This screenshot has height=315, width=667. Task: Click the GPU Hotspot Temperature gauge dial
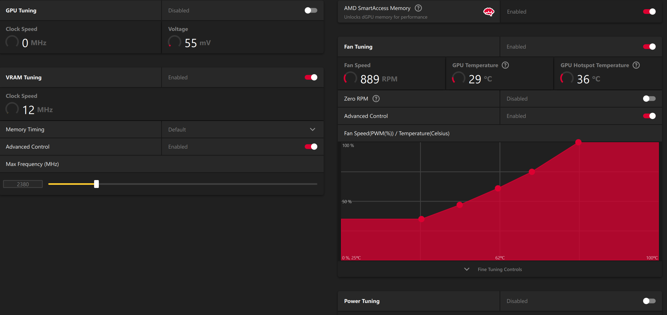point(567,78)
